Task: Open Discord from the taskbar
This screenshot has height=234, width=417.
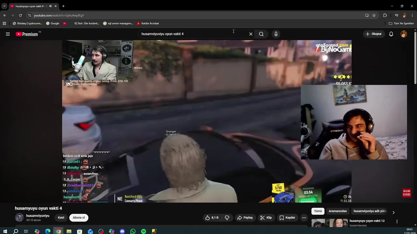Action: coord(122,231)
